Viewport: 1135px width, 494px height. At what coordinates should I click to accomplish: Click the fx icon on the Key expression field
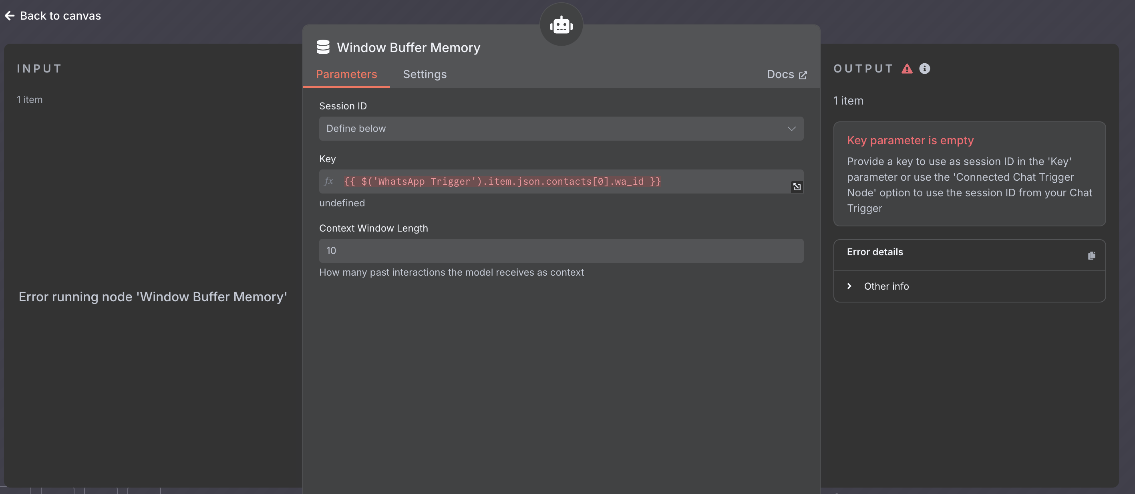(329, 181)
